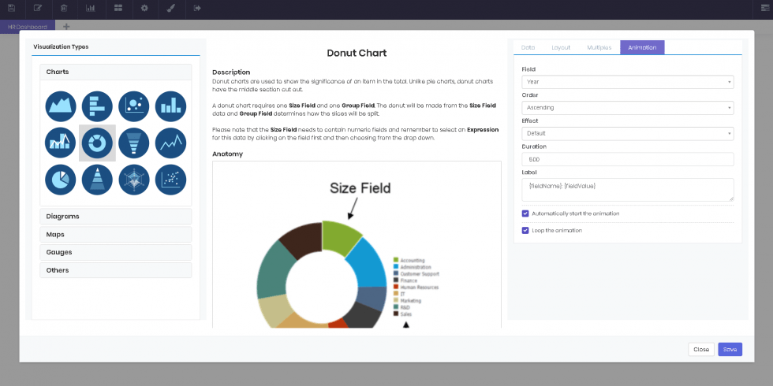773x386 pixels.
Task: Click the Duration input field
Action: pos(628,159)
